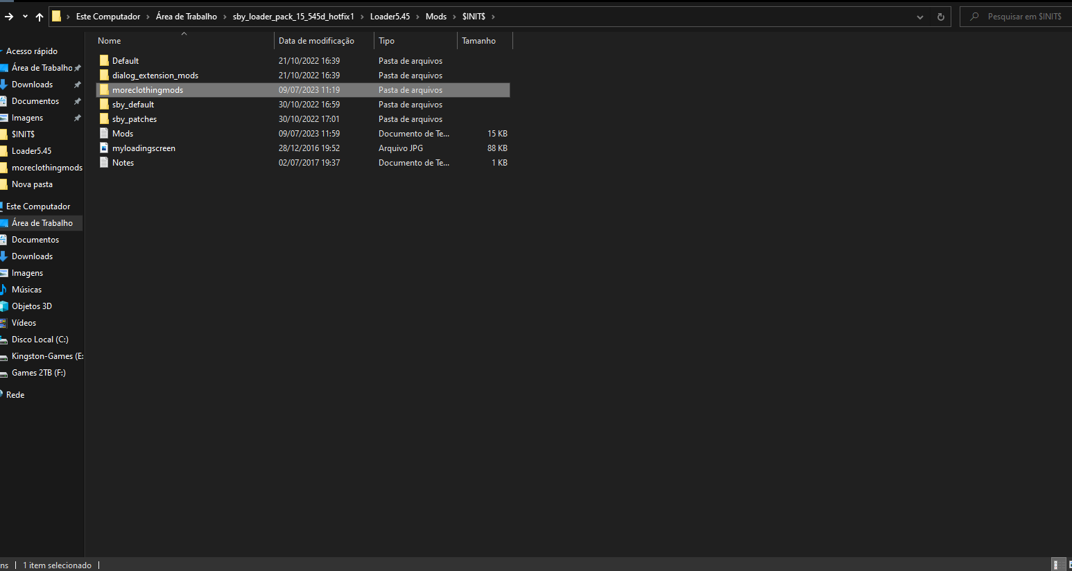Select the Default folder icon

(104, 61)
